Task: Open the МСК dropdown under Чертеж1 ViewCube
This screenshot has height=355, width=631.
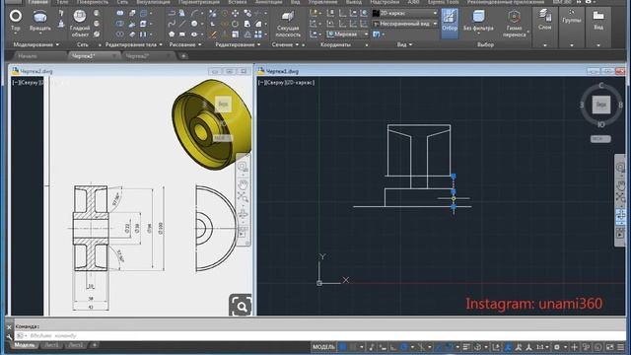Action: [x=600, y=139]
